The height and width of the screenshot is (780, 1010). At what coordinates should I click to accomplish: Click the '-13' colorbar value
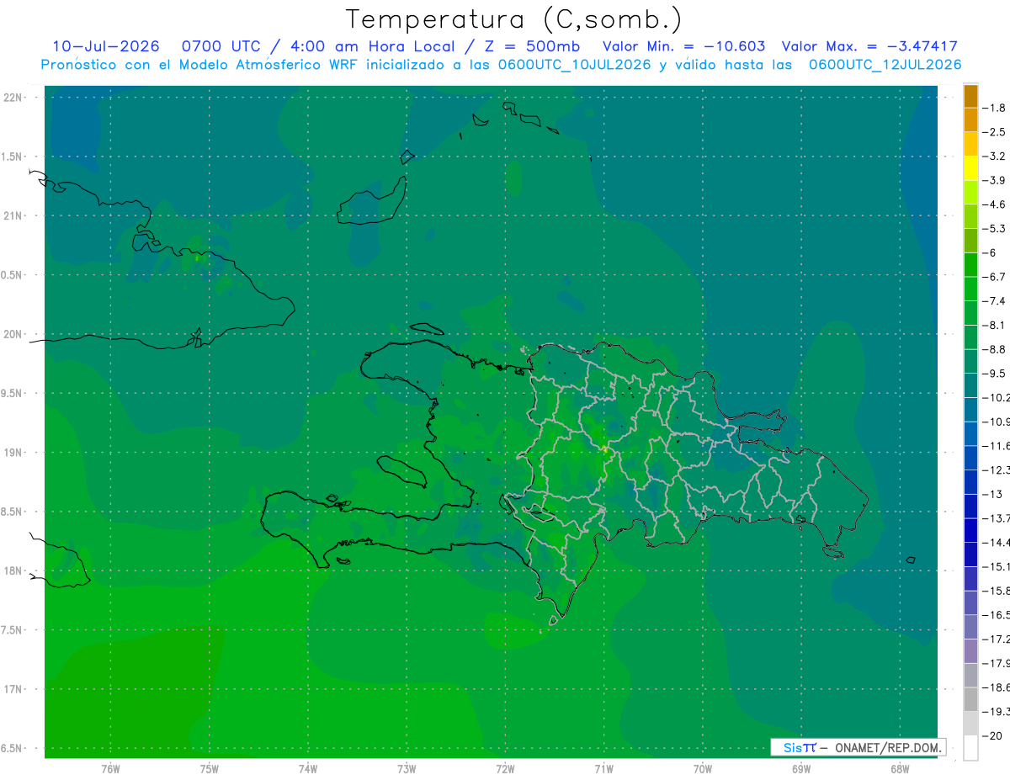[993, 494]
